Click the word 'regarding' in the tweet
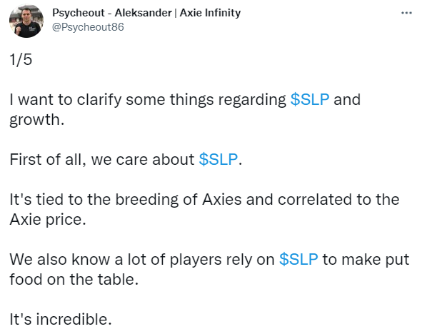Image resolution: width=422 pixels, height=334 pixels. pyautogui.click(x=252, y=100)
